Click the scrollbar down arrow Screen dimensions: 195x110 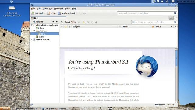176,102
